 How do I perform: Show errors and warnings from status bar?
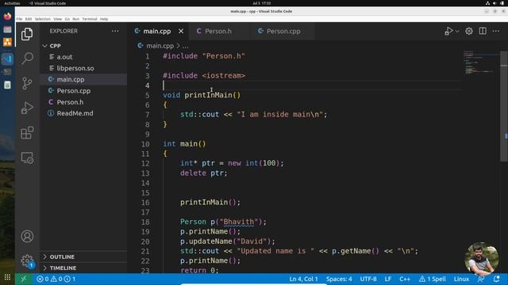click(56, 279)
